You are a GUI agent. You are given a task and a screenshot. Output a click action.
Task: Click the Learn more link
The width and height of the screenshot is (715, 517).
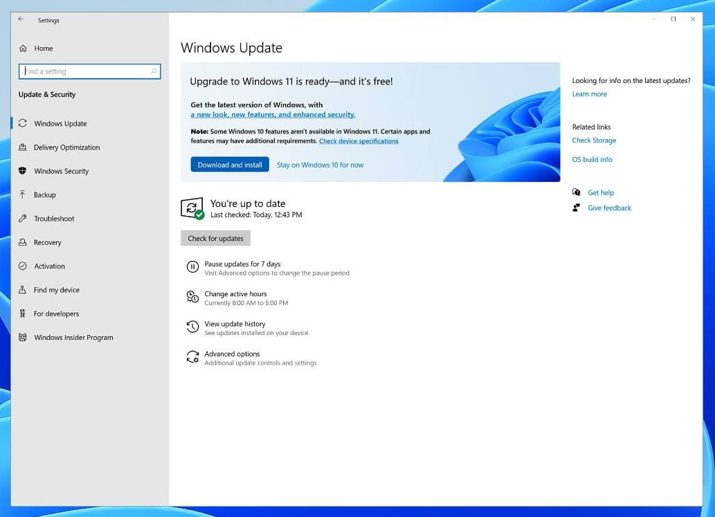pos(589,94)
